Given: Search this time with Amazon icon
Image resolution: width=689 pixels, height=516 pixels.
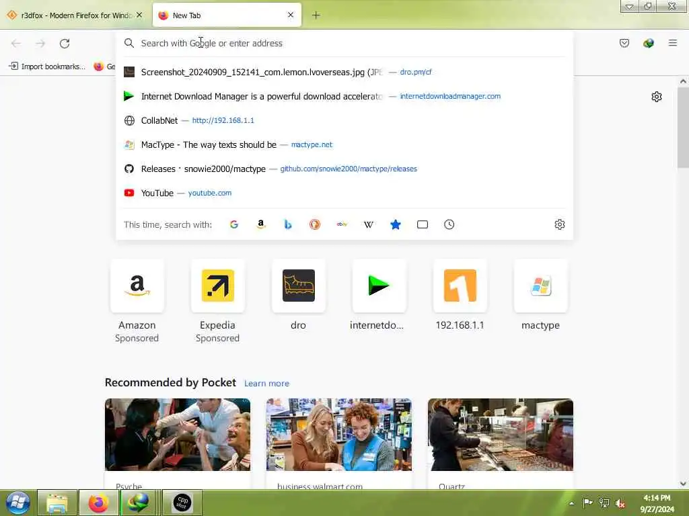Looking at the screenshot, I should pos(261,224).
